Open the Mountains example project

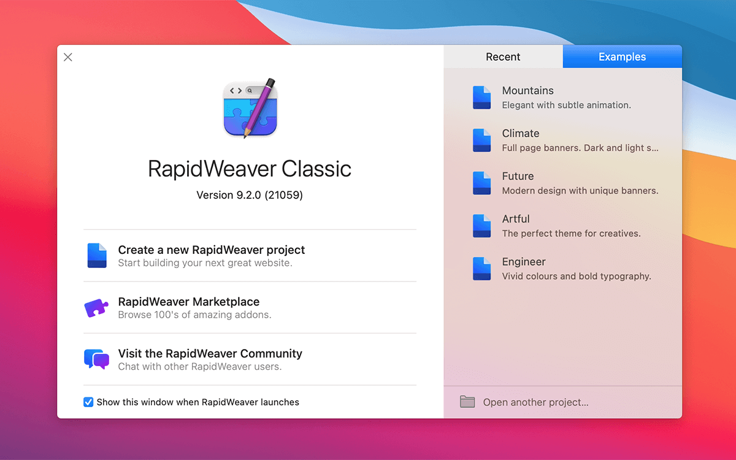point(562,98)
